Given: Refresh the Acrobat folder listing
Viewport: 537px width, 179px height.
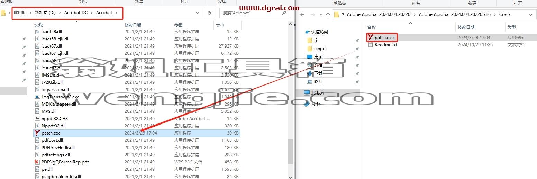Looking at the screenshot, I should pos(209,13).
